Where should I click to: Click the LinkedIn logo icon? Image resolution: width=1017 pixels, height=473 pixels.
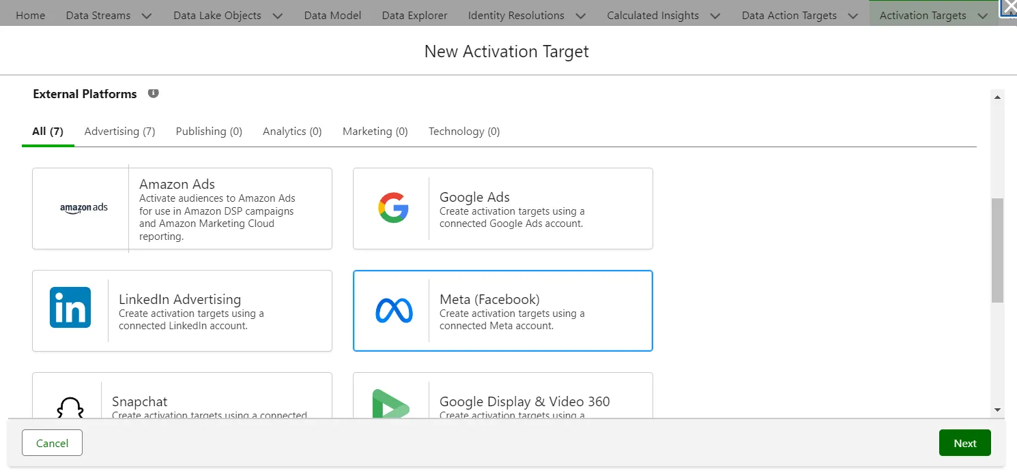tap(70, 307)
